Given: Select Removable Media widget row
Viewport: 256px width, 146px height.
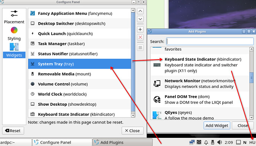Looking at the screenshot, I should 79,74.
